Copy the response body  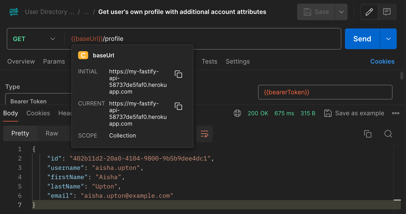click(x=368, y=134)
